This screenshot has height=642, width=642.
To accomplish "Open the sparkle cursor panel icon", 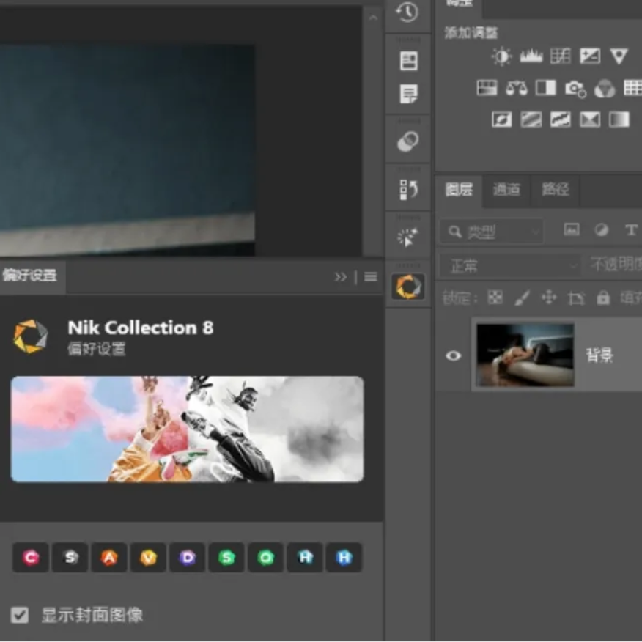I will 407,237.
